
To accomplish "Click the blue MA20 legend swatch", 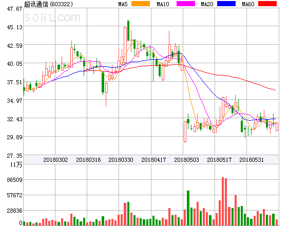I will [x=226, y=4].
